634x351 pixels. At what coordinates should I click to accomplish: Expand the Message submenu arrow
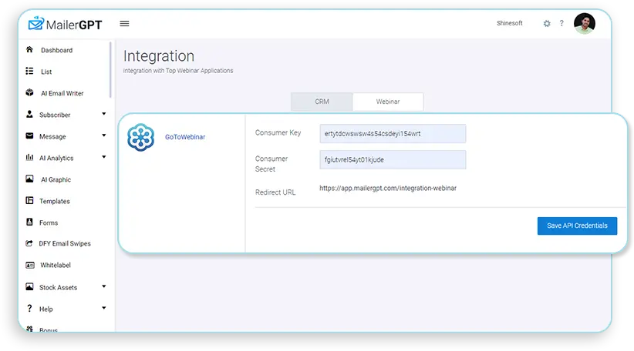coord(103,136)
